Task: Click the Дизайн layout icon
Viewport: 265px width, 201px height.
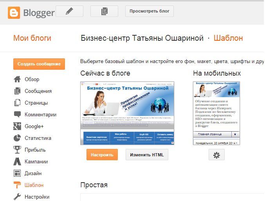Action: [x=17, y=173]
